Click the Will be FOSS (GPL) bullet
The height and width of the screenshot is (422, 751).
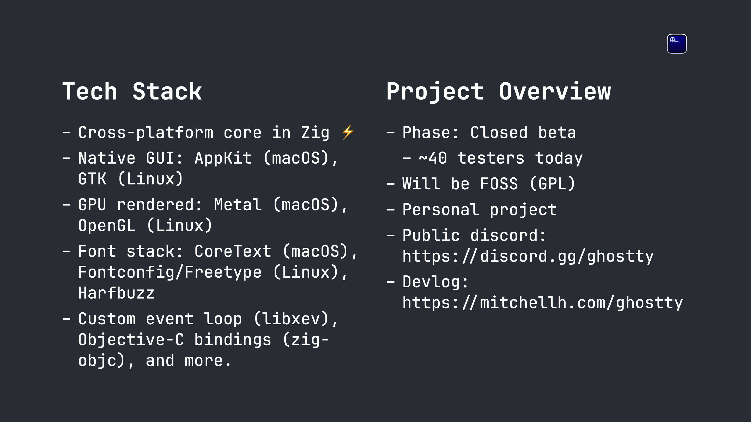click(481, 184)
